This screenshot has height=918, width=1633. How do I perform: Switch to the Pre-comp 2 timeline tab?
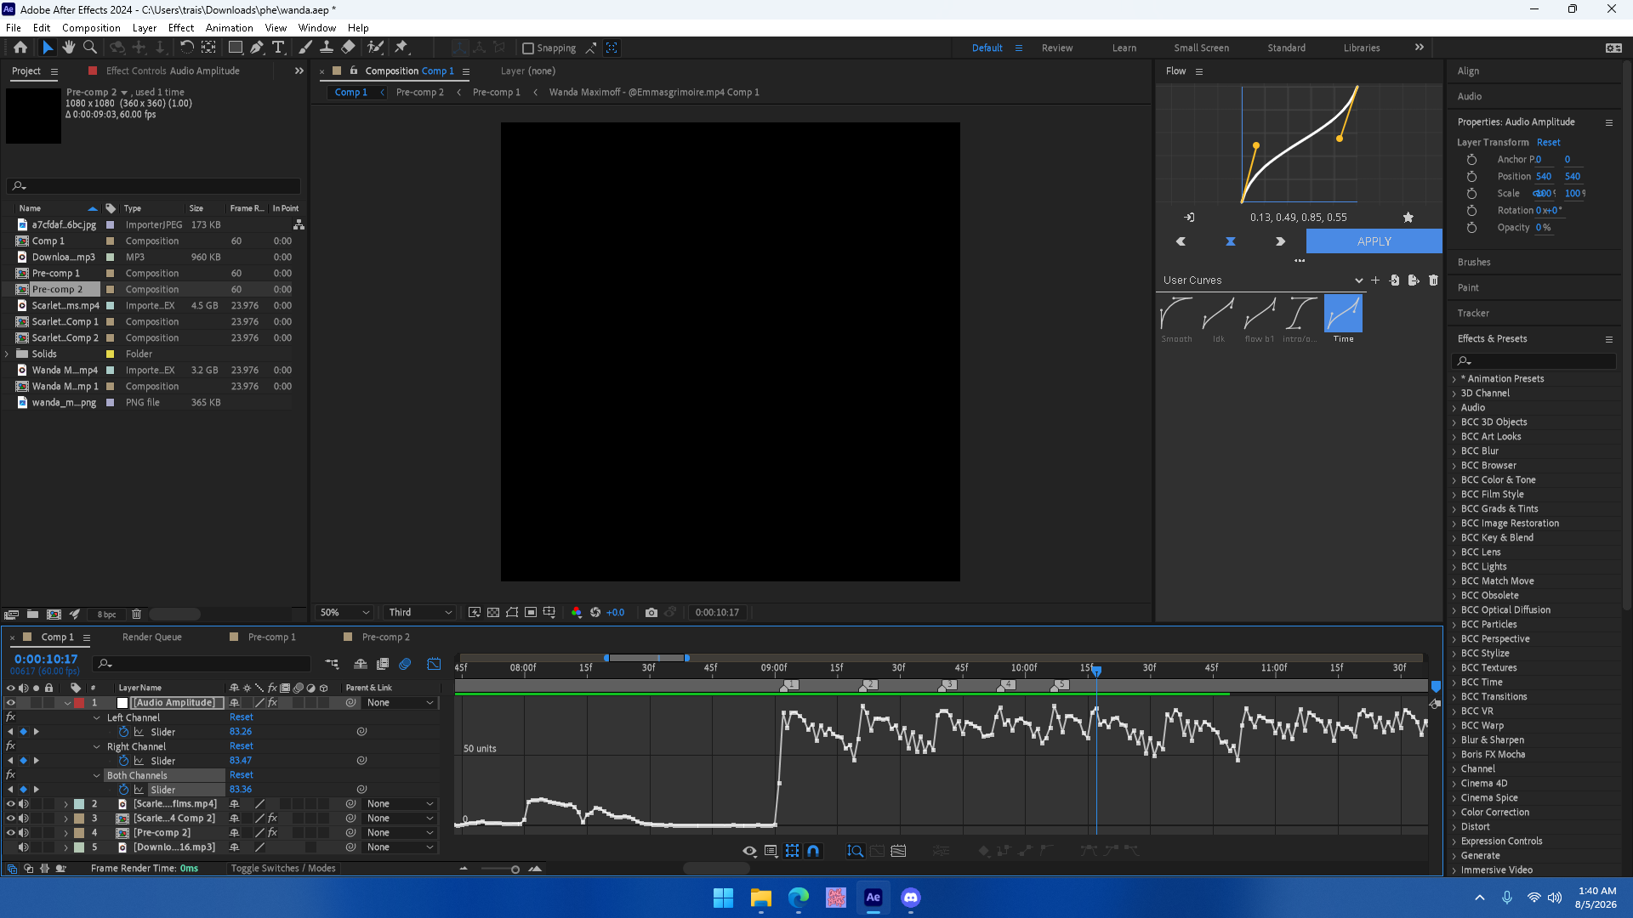[385, 637]
